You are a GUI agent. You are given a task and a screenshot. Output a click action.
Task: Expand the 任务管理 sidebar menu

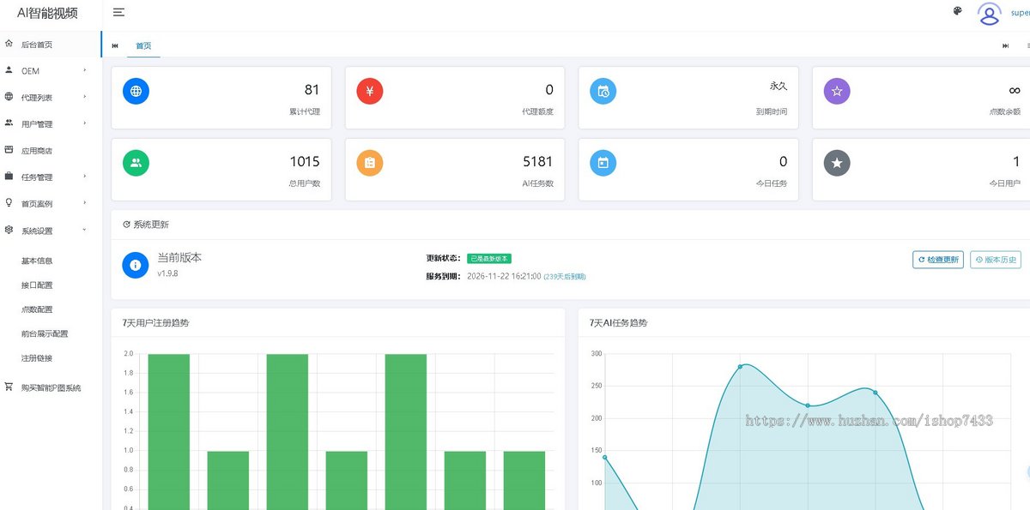51,177
